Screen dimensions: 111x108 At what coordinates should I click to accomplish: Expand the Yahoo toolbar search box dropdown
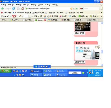(x=30, y=16)
